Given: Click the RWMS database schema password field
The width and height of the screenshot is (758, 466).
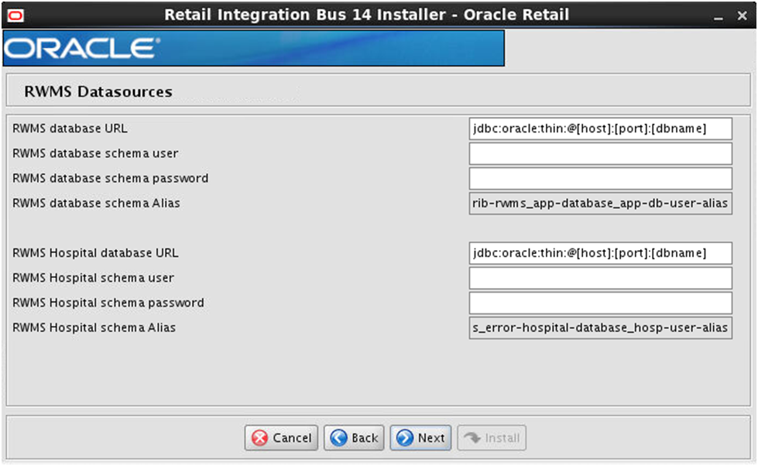Looking at the screenshot, I should click(x=600, y=179).
